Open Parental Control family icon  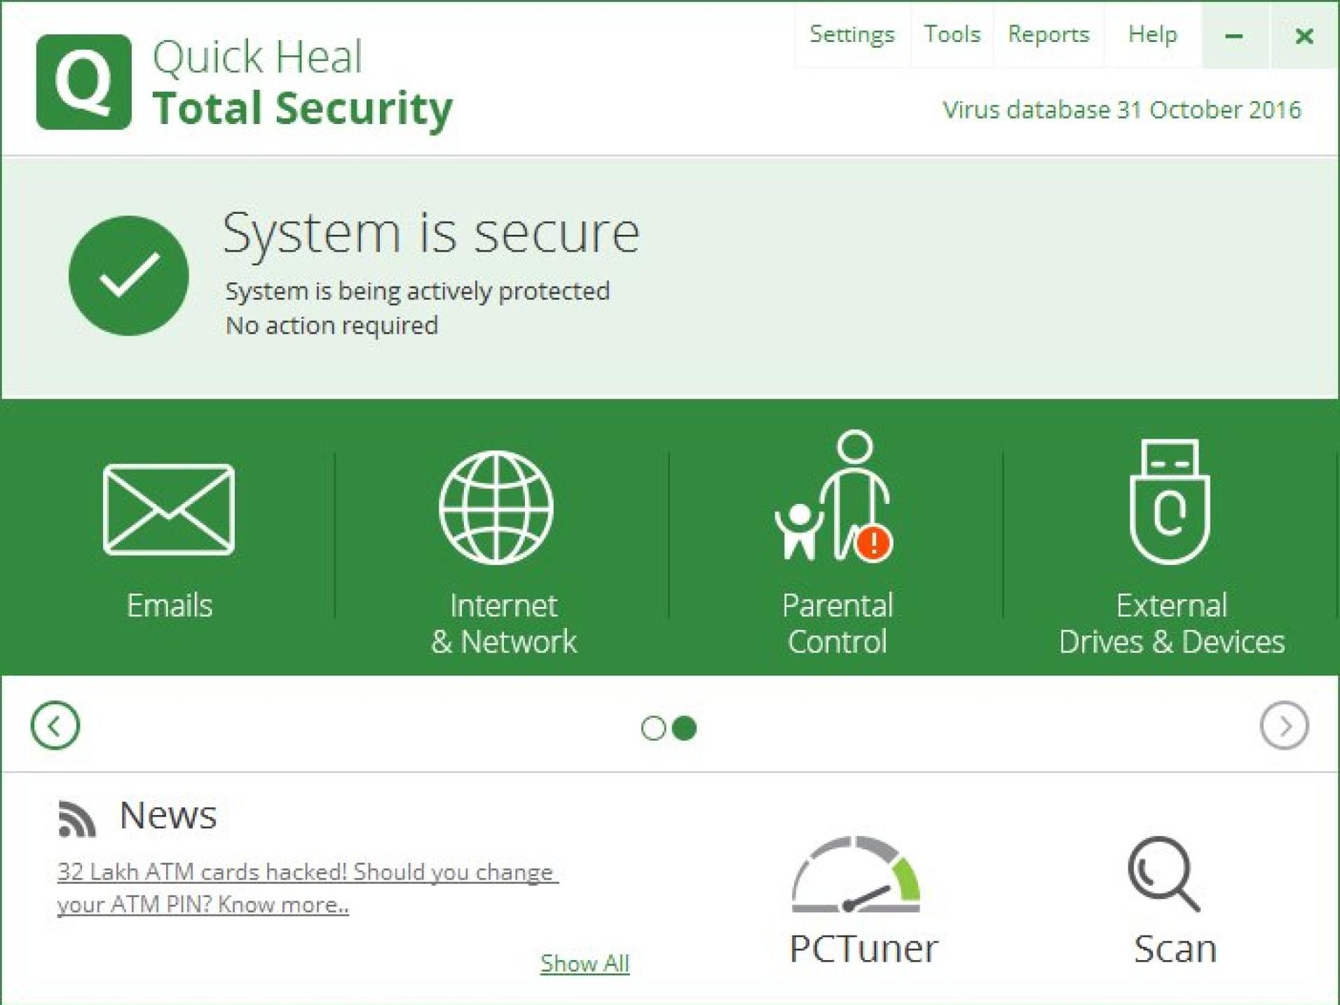coord(834,496)
